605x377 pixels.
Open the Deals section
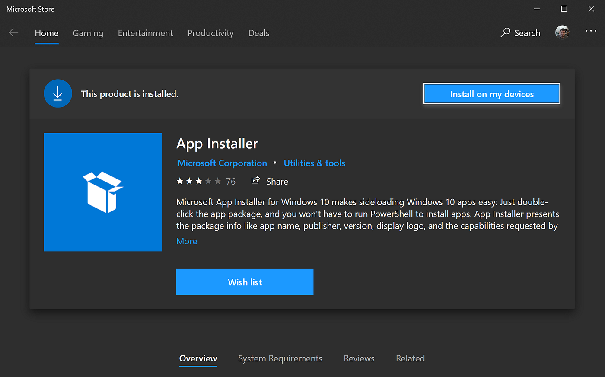click(x=258, y=33)
